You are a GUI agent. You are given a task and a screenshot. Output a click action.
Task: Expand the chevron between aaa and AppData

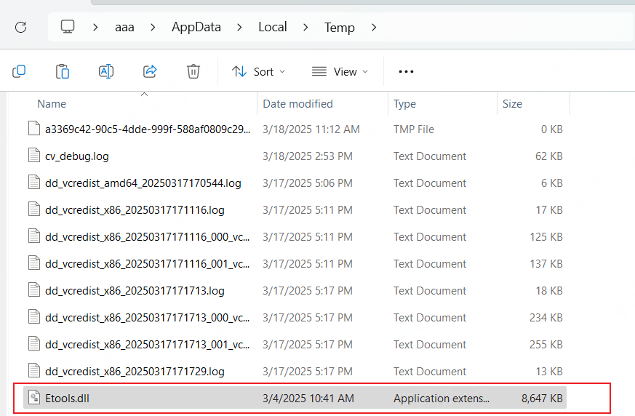(153, 28)
